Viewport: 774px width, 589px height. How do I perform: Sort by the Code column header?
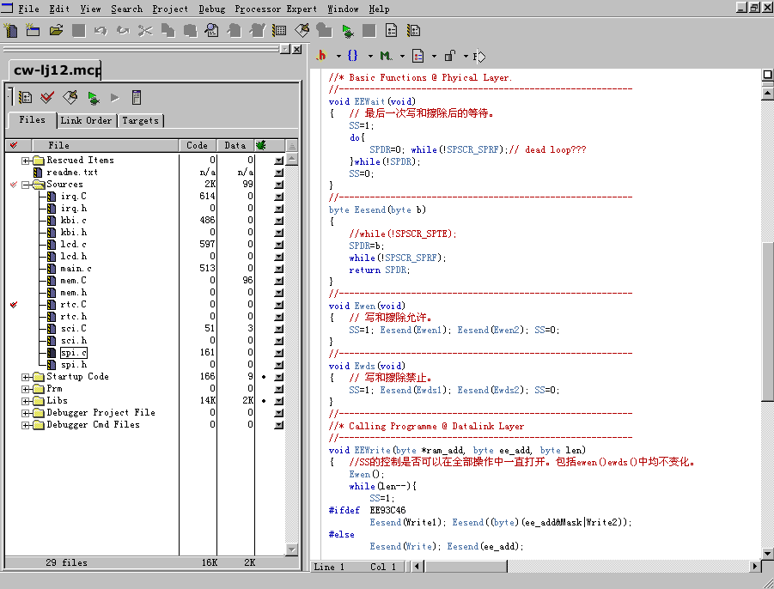(x=198, y=145)
